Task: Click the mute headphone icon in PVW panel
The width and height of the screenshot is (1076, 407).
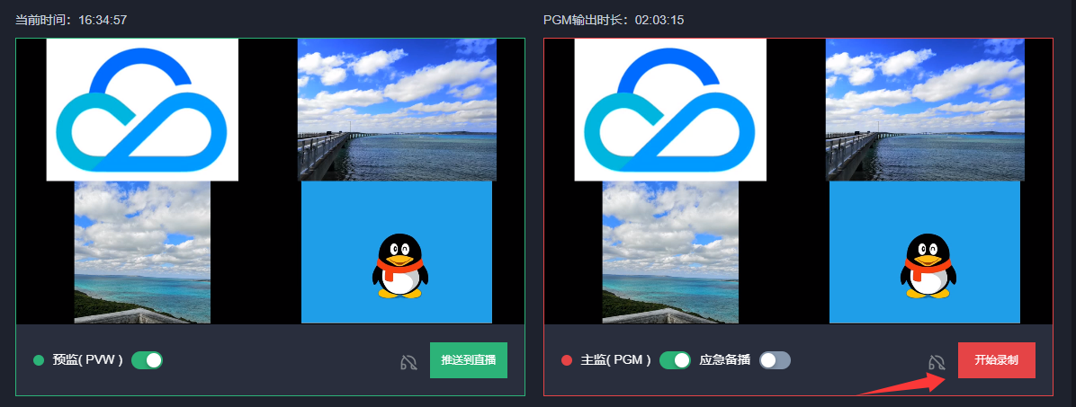Action: pyautogui.click(x=409, y=362)
